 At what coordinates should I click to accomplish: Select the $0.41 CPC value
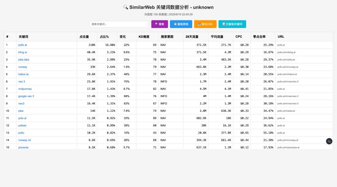click(244, 89)
